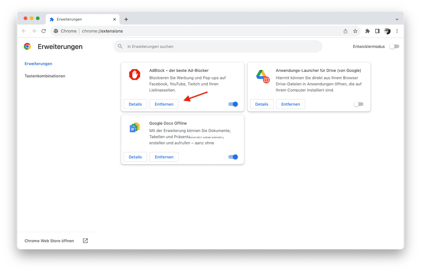Expand the tab search chevron
This screenshot has width=421, height=272.
point(397,19)
